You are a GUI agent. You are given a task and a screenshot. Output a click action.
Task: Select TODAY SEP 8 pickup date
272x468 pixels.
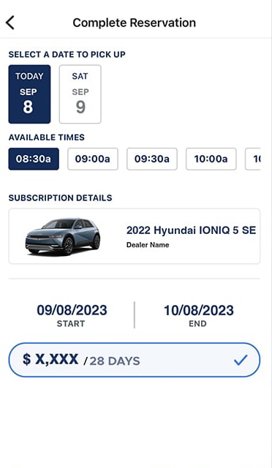click(x=29, y=94)
